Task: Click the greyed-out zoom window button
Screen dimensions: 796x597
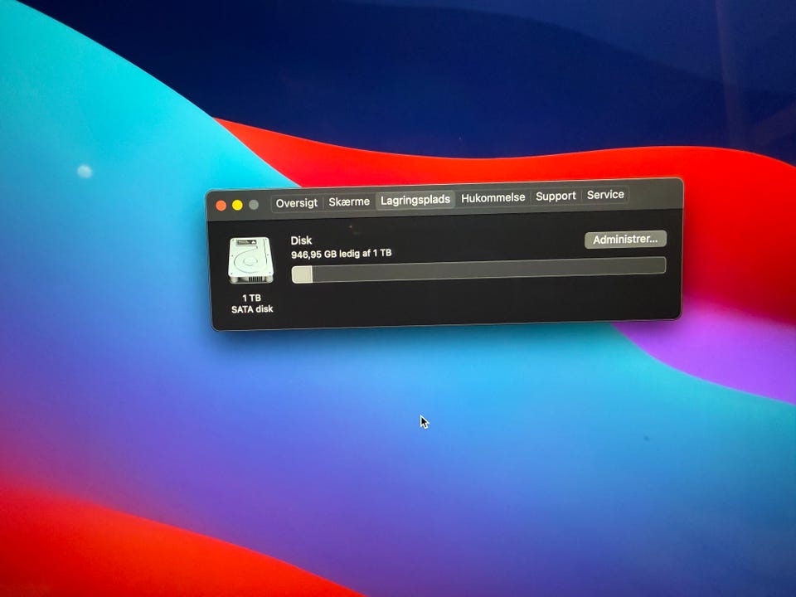Action: [x=254, y=205]
